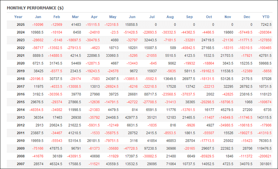This screenshot has width=278, height=169.
Task: Click 2007 YTD value 301801
Action: (266, 164)
